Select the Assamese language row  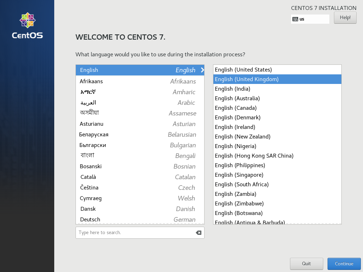140,113
